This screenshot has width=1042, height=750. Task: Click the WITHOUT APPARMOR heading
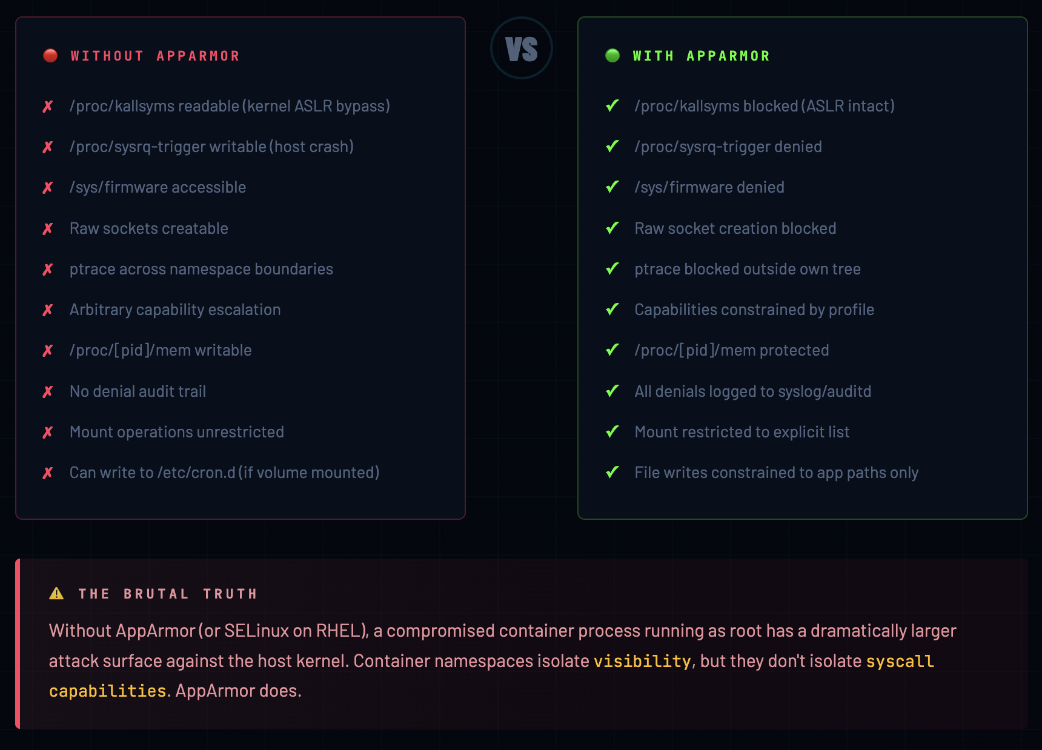pyautogui.click(x=155, y=56)
